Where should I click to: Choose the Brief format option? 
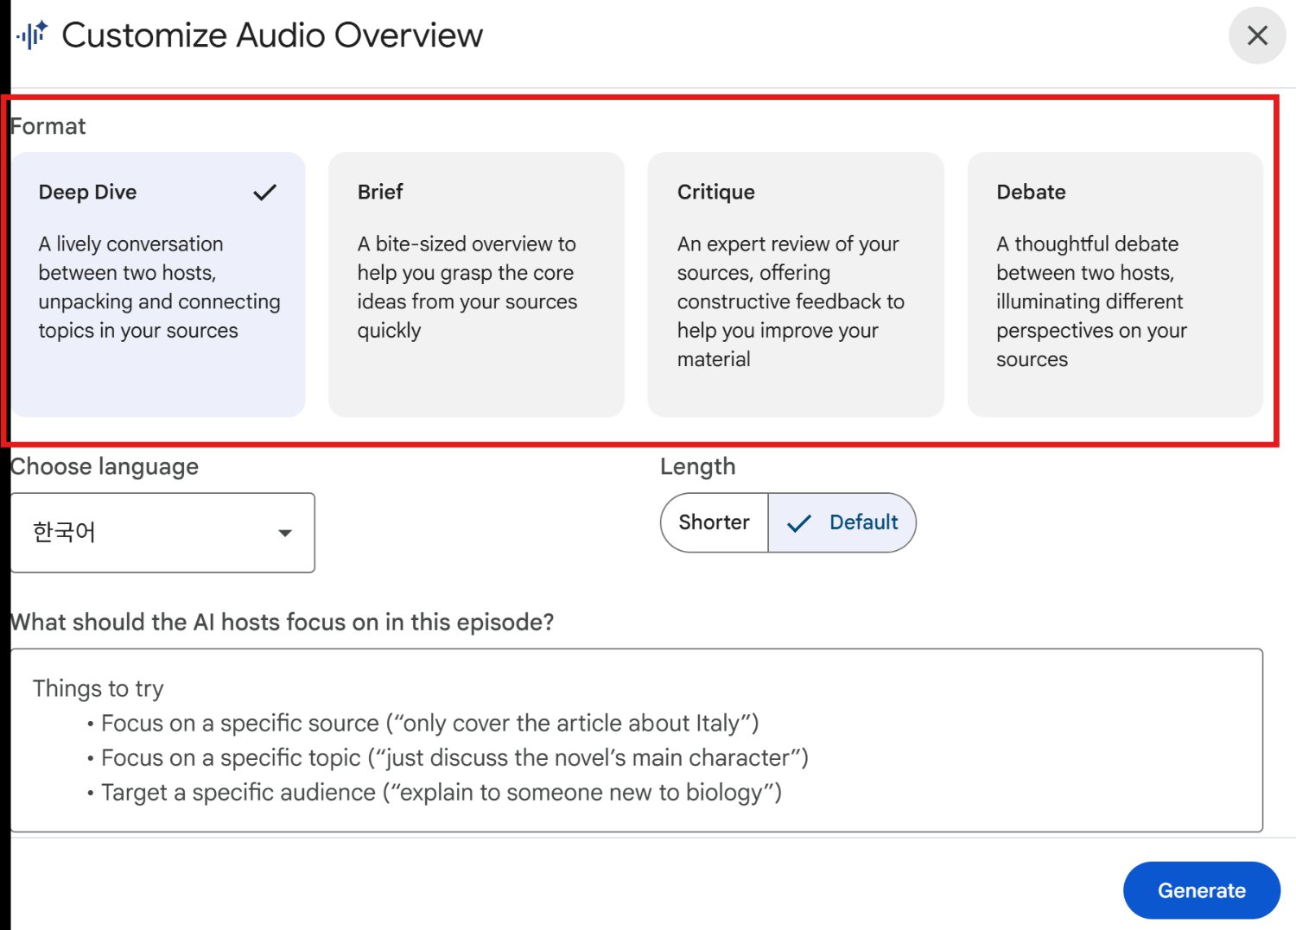[x=476, y=285]
